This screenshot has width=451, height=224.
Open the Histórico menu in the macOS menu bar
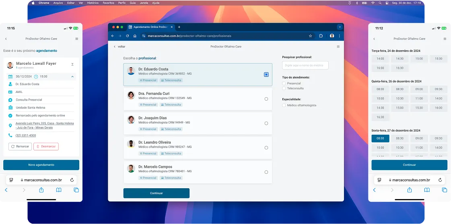click(93, 3)
